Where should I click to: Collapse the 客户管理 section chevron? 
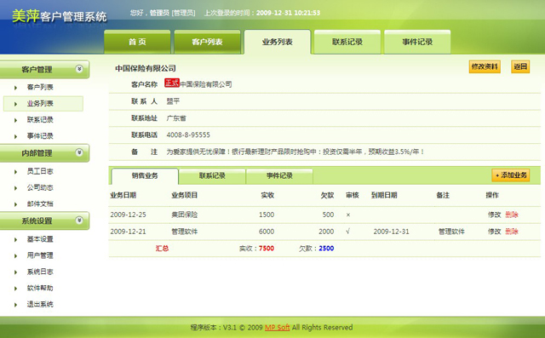79,69
